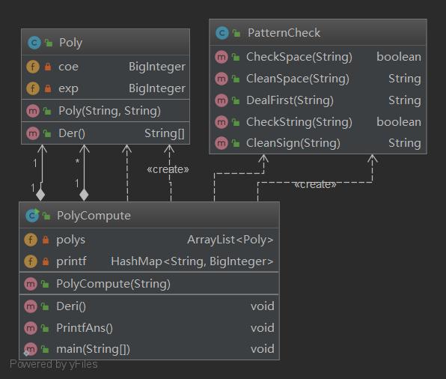Select the coe field name
Screen dimensions: 446x379
[68, 67]
